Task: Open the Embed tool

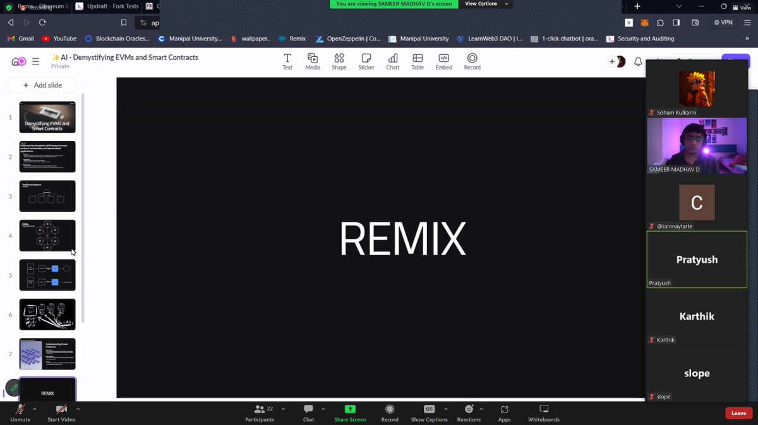Action: pyautogui.click(x=444, y=61)
